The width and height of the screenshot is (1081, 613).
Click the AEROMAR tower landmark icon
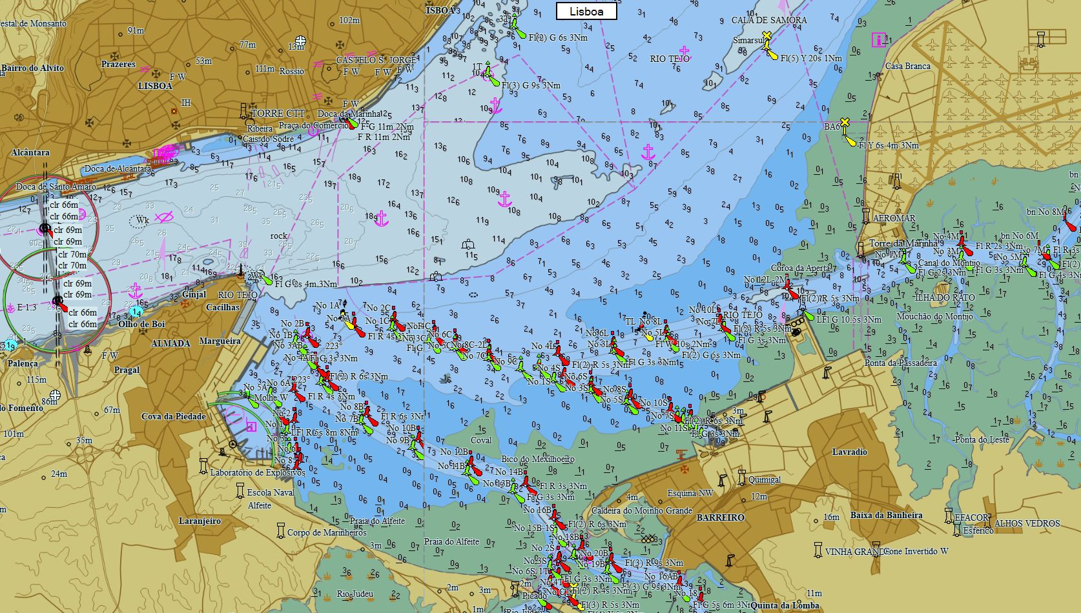(865, 215)
